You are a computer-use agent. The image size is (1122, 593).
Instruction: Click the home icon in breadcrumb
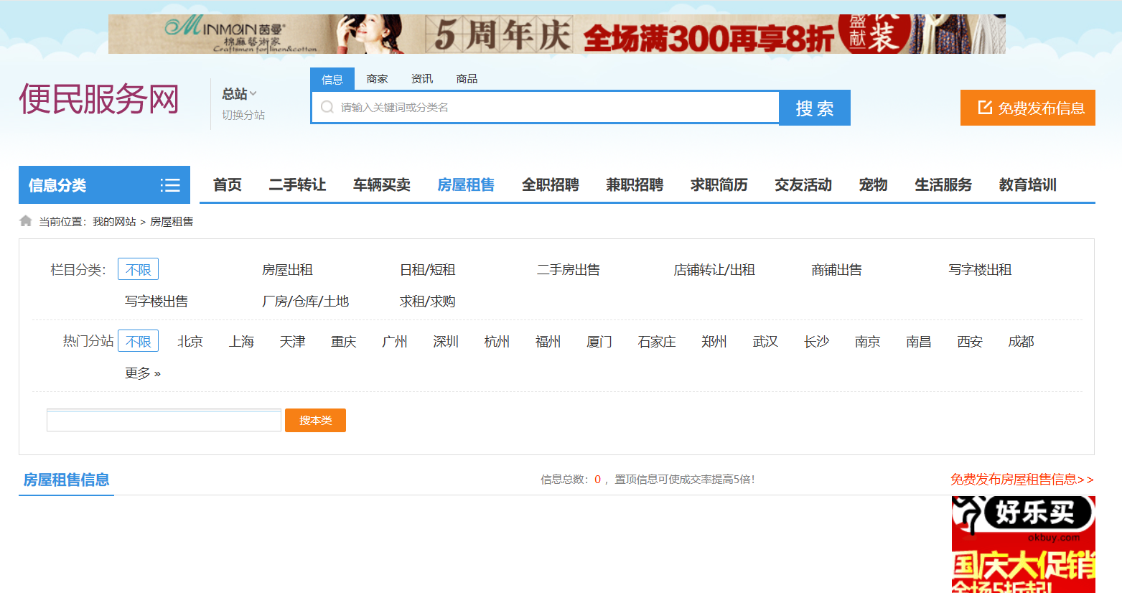click(26, 221)
